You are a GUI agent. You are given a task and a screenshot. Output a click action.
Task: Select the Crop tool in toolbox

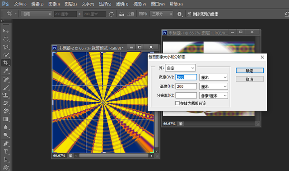[6, 63]
